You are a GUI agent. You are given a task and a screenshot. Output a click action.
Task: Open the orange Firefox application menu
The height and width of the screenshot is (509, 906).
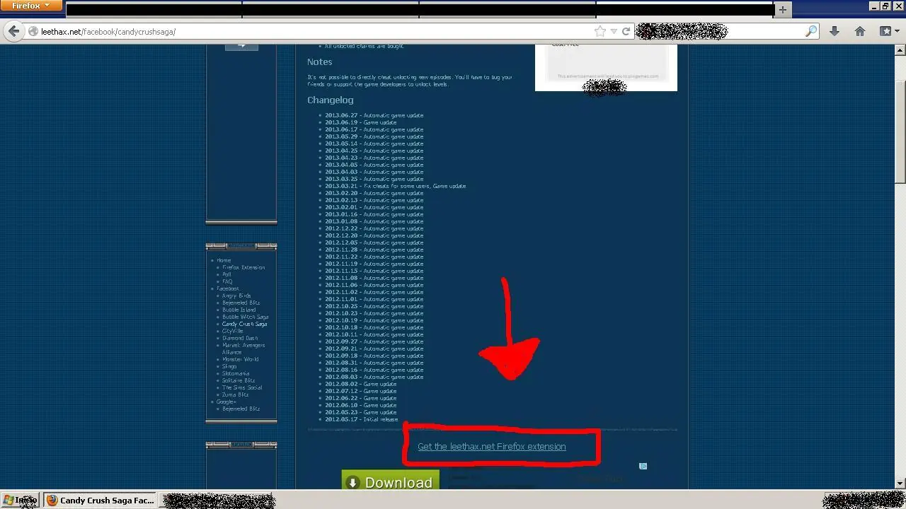(31, 6)
